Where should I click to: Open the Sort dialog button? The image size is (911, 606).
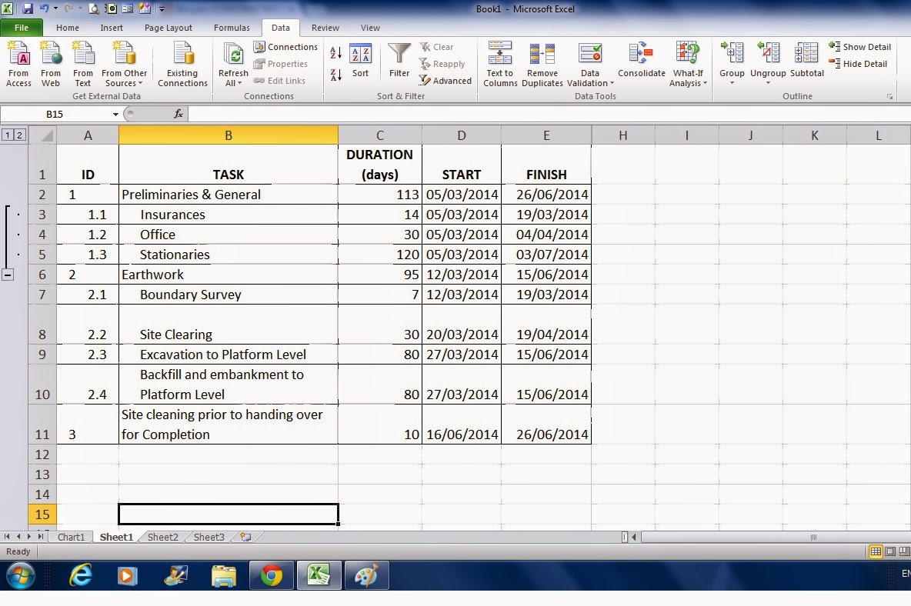pyautogui.click(x=360, y=61)
